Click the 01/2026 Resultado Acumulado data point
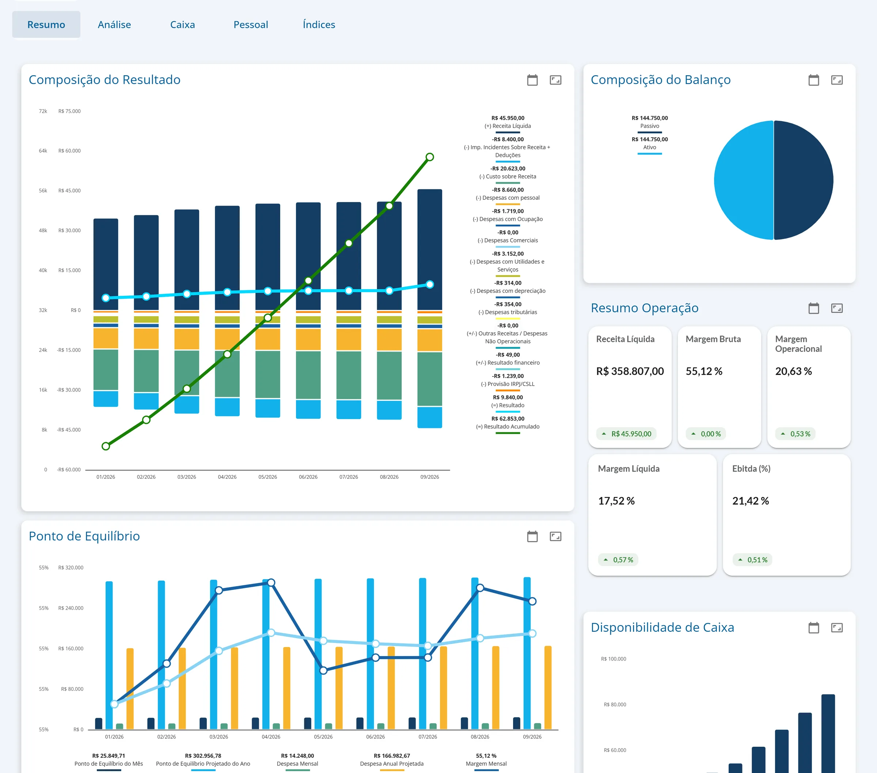 [106, 446]
